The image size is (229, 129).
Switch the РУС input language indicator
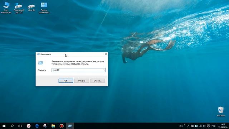pyautogui.click(x=213, y=126)
